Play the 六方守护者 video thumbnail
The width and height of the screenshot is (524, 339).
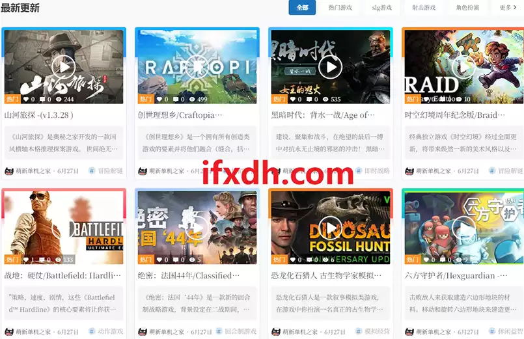[x=463, y=228]
